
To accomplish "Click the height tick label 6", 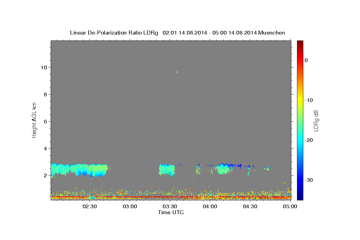I will point(45,121).
